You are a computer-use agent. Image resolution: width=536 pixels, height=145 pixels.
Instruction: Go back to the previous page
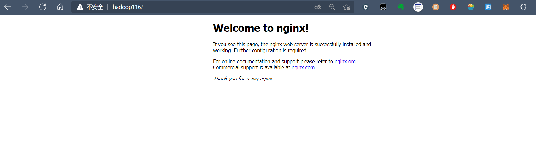pos(8,7)
